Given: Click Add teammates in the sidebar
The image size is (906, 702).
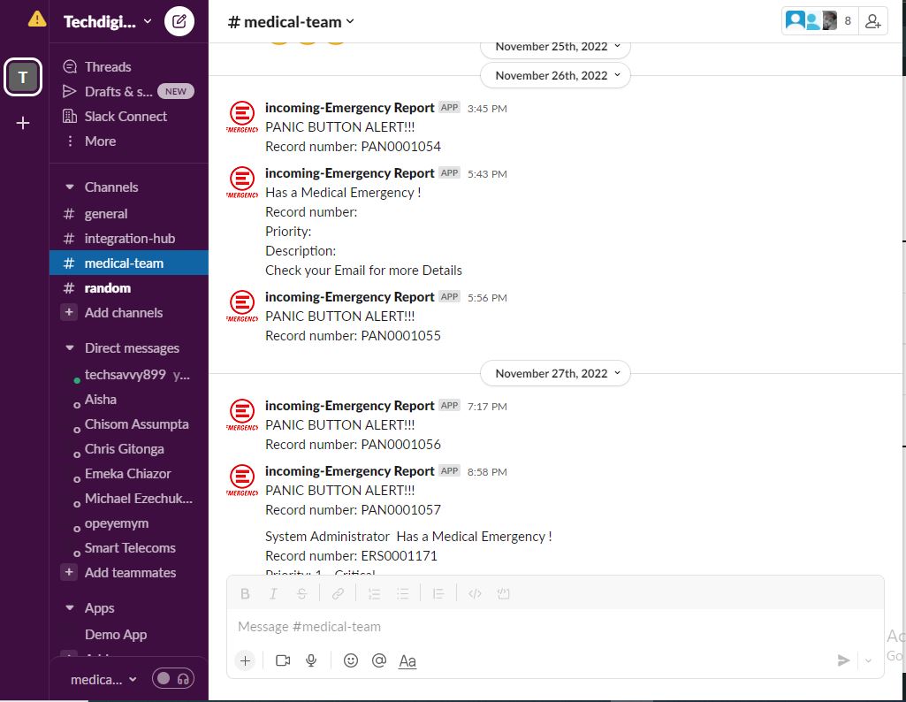Looking at the screenshot, I should click(129, 573).
